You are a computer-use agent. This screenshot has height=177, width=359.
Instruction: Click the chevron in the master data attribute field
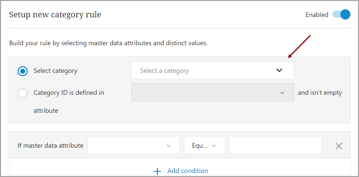click(x=168, y=146)
